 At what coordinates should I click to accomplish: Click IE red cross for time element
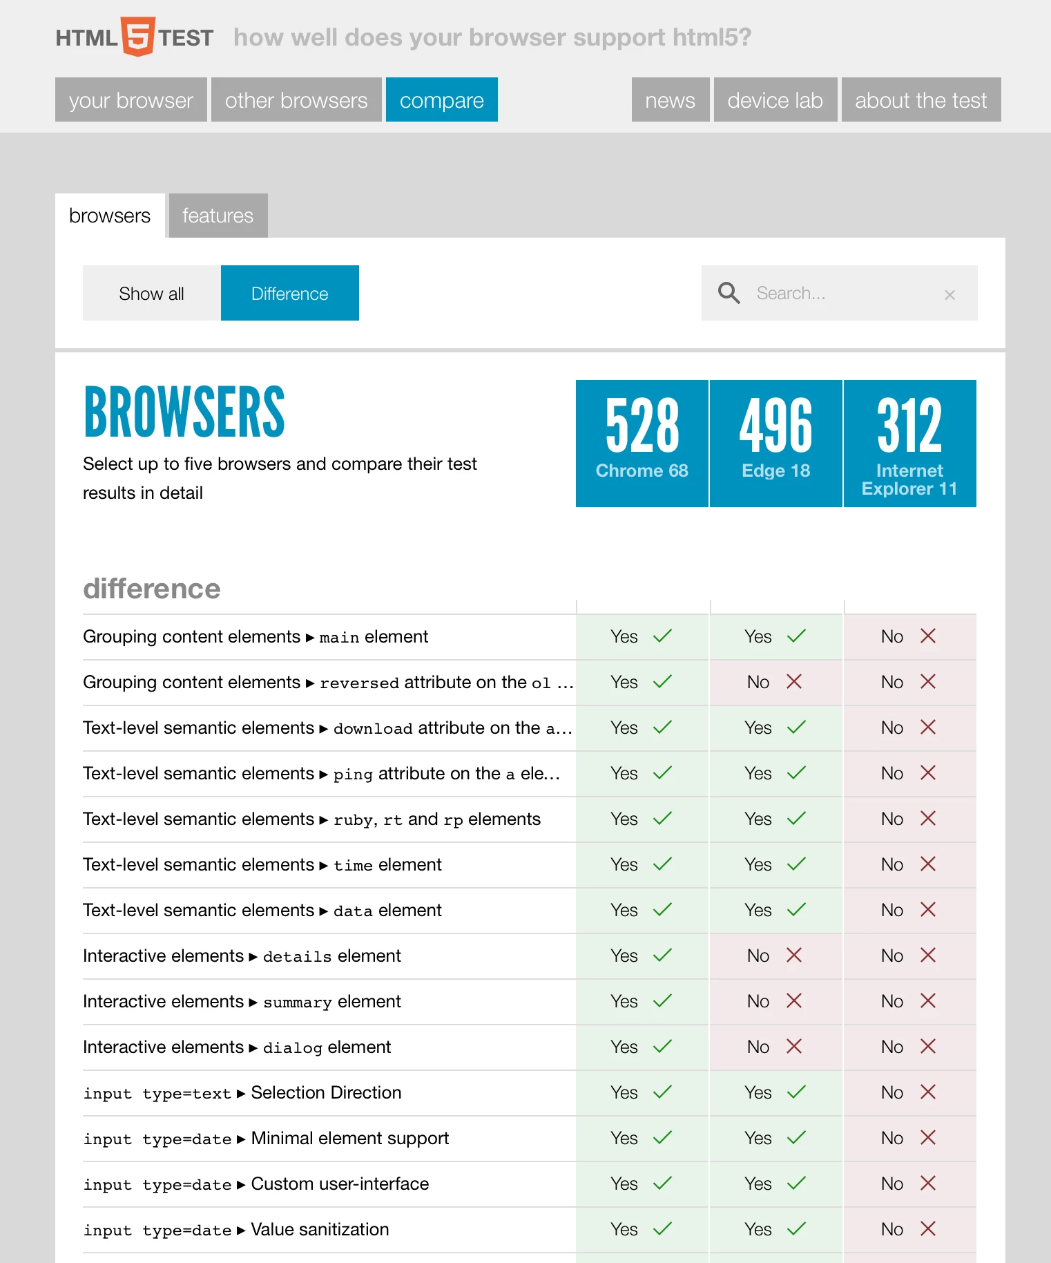click(928, 864)
